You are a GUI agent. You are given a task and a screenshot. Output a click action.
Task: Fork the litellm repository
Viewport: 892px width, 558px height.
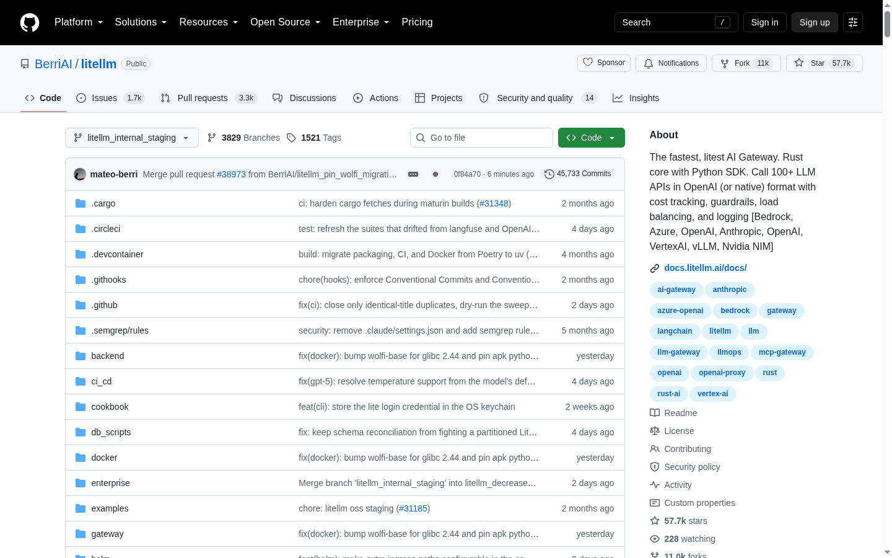[x=746, y=63]
